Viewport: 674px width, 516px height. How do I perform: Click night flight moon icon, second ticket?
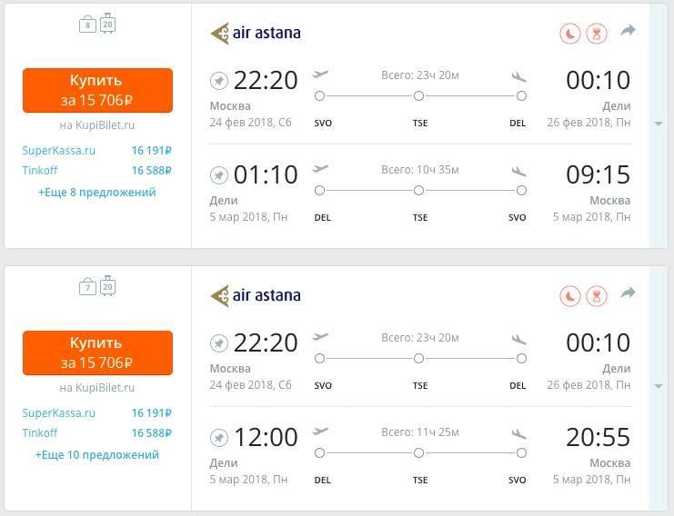click(570, 296)
